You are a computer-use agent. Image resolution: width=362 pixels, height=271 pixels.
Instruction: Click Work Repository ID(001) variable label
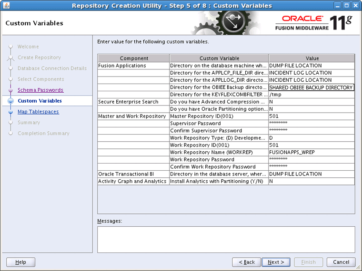pos(200,145)
